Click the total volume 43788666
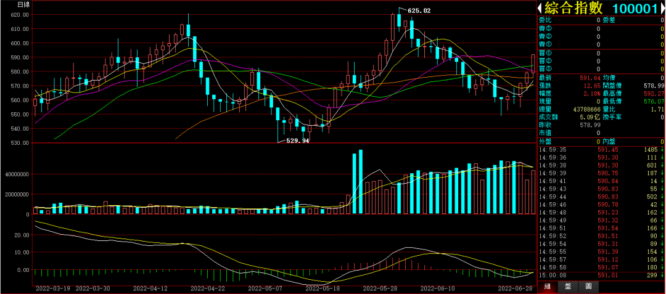The width and height of the screenshot is (666, 294). pos(586,109)
